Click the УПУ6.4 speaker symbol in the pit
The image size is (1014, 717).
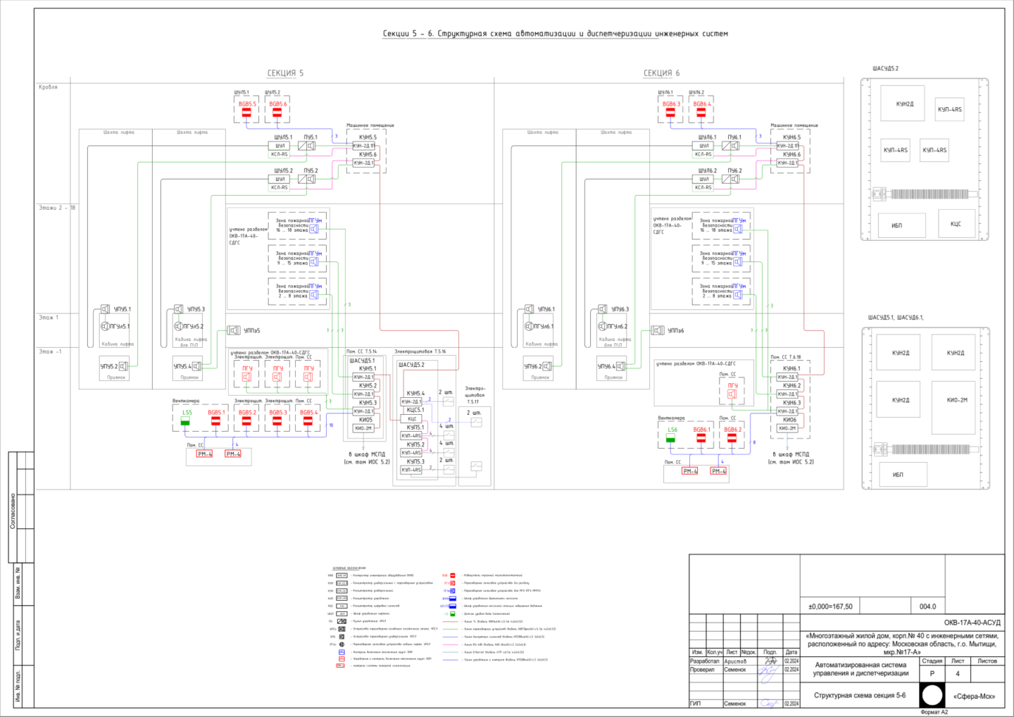[x=620, y=366]
